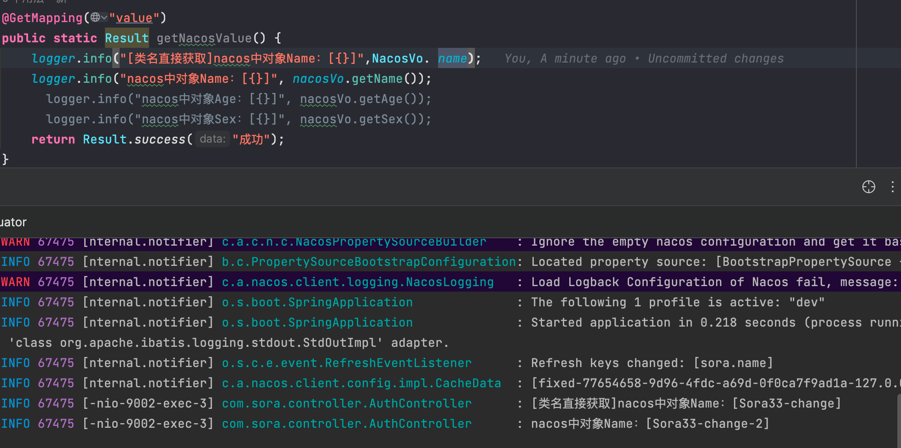Click the underlined "value" mapping path
This screenshot has width=901, height=448.
134,18
